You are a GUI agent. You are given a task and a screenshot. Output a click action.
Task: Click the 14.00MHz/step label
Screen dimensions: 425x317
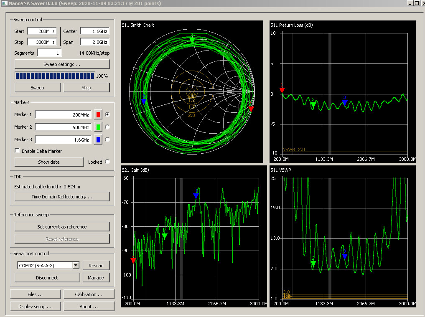(x=94, y=53)
